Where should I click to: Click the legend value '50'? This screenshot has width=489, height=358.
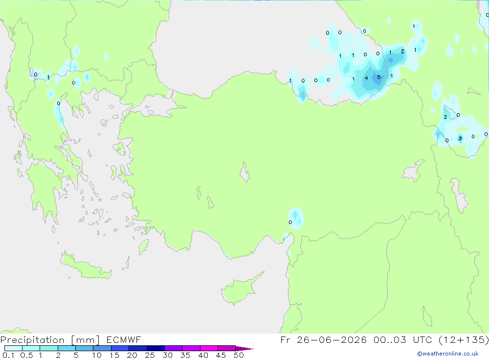click(239, 355)
